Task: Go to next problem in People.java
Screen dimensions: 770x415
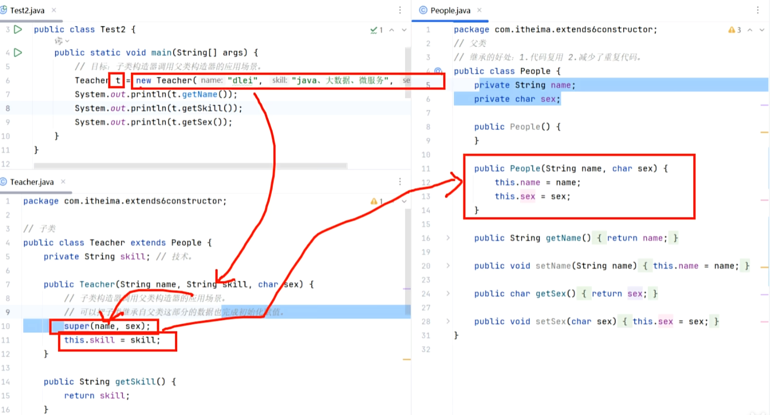Action: click(762, 30)
